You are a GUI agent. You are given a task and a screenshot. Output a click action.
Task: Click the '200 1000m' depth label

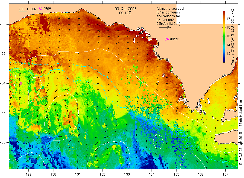28,9
